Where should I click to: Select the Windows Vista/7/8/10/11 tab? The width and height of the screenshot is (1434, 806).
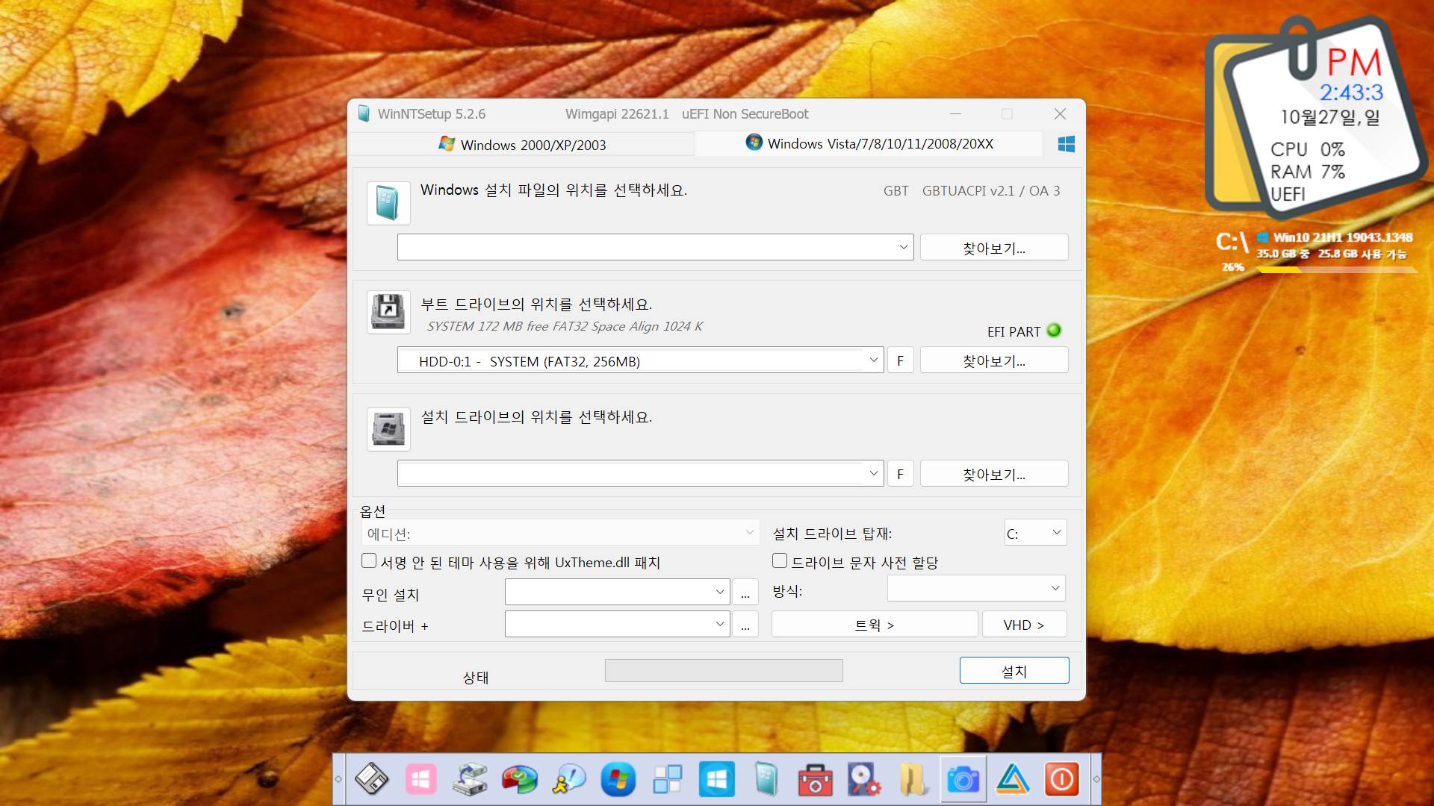pyautogui.click(x=869, y=143)
